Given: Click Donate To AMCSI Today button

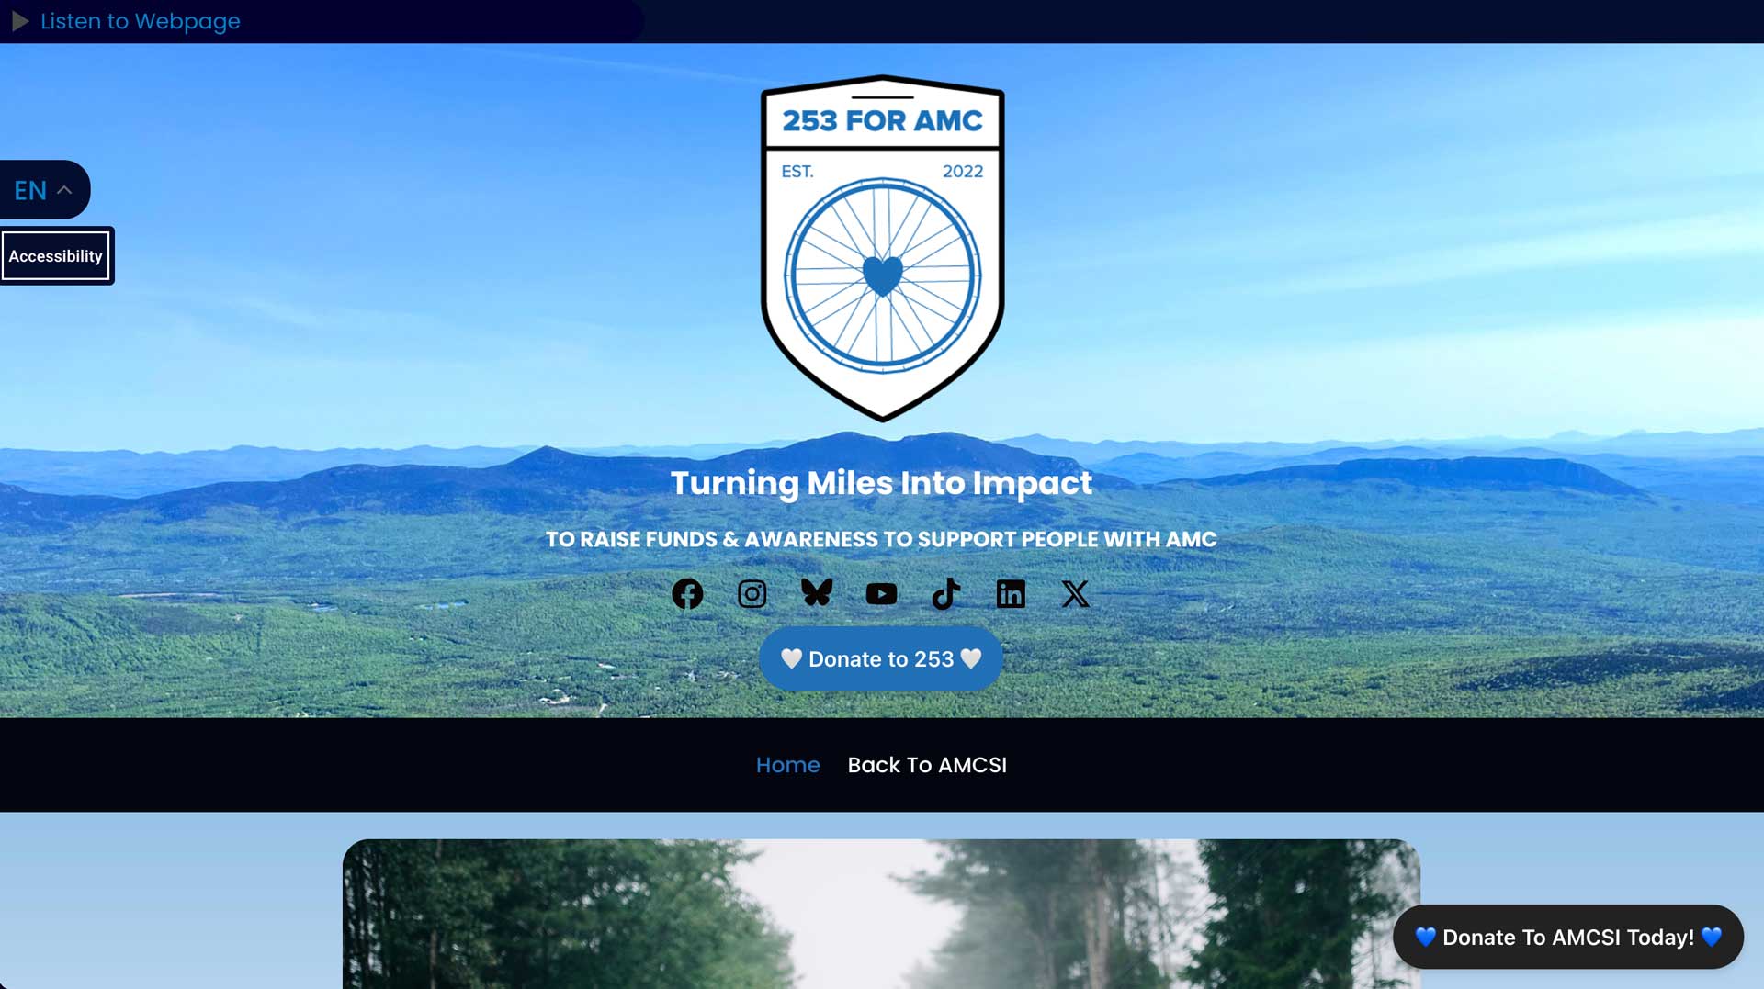Looking at the screenshot, I should (1568, 937).
